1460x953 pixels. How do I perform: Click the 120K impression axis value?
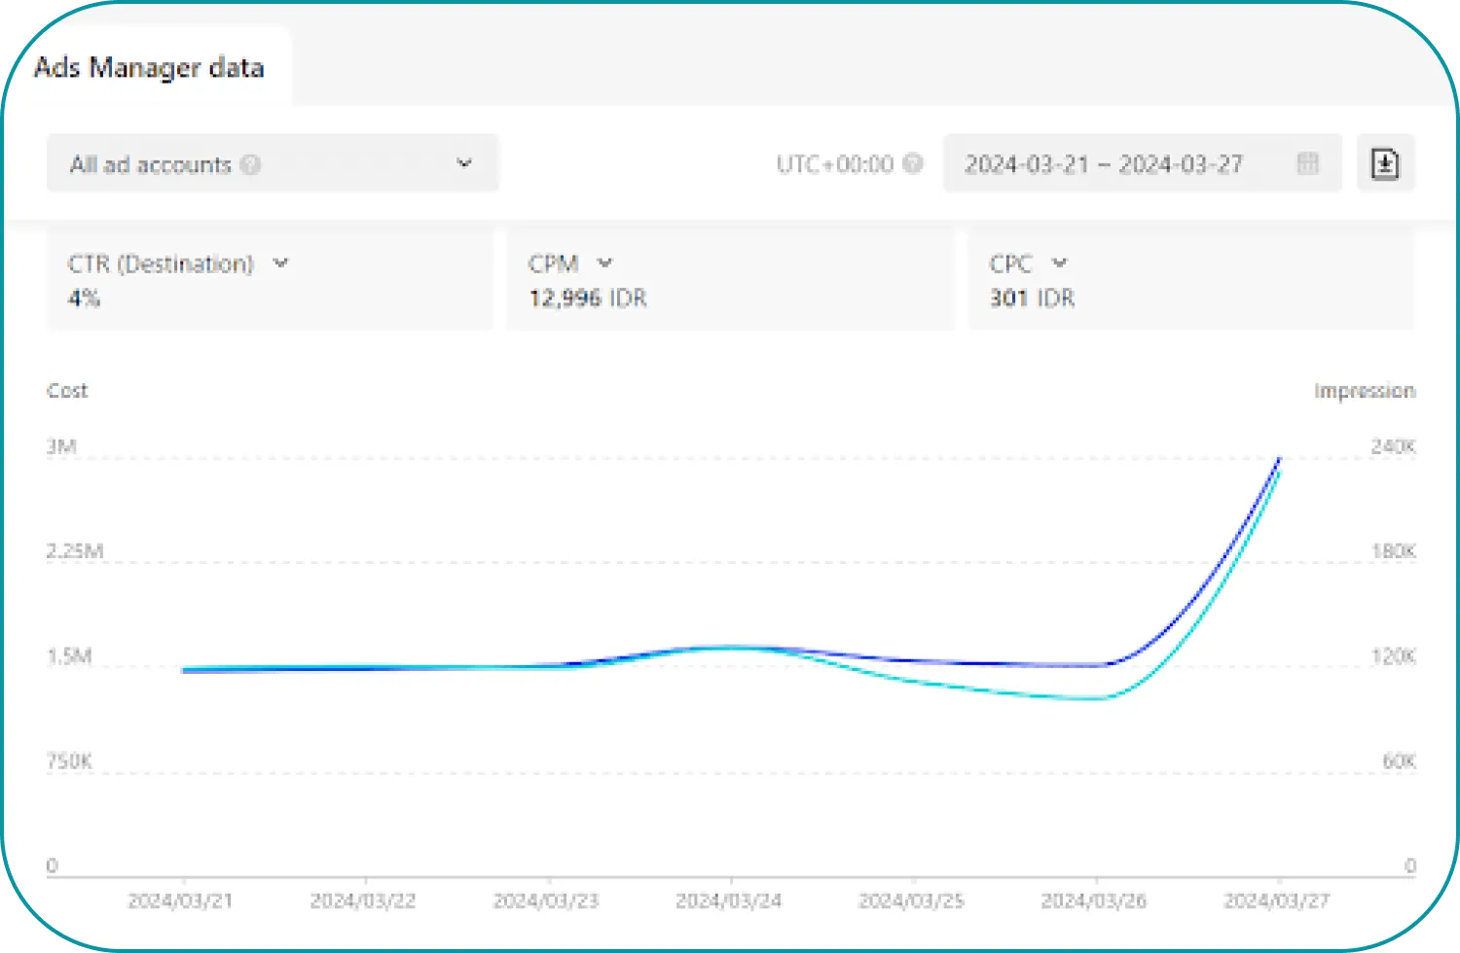pos(1393,656)
